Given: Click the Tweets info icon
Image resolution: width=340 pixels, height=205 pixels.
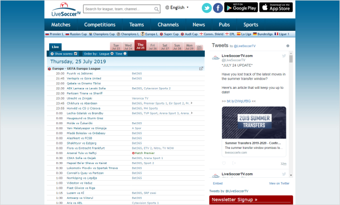Looking at the screenshot, I should coord(288,46).
